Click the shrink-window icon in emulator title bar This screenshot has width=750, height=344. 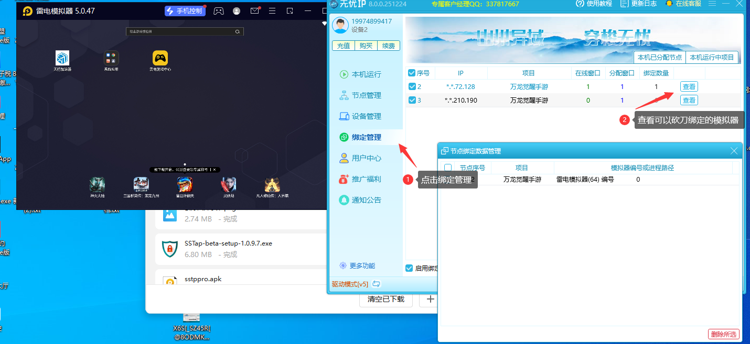point(290,10)
